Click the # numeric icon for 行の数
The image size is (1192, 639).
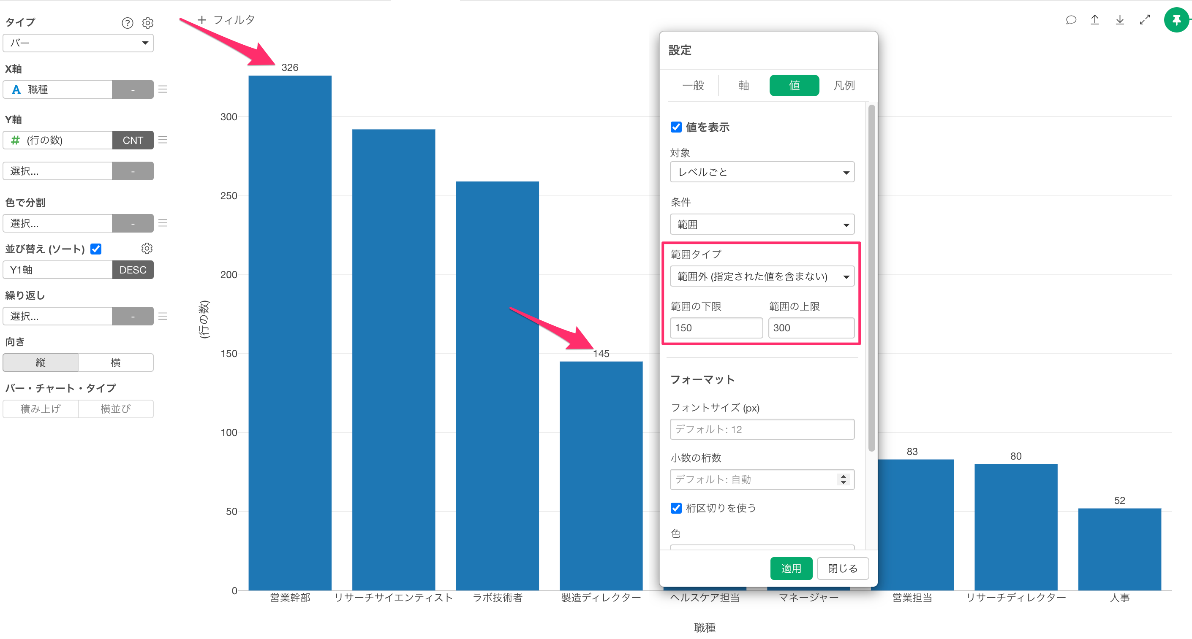click(15, 140)
